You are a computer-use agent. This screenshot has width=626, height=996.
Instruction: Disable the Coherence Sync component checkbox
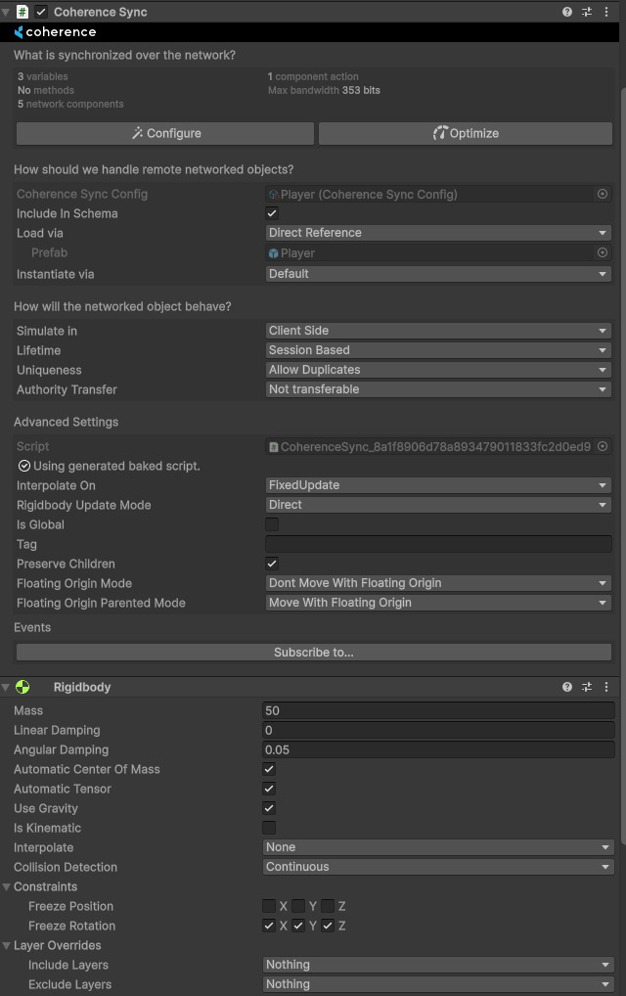41,12
